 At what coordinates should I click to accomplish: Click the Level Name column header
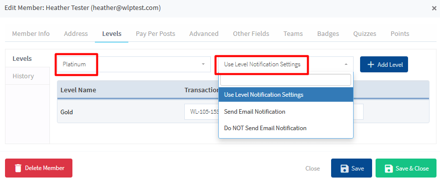pyautogui.click(x=78, y=90)
